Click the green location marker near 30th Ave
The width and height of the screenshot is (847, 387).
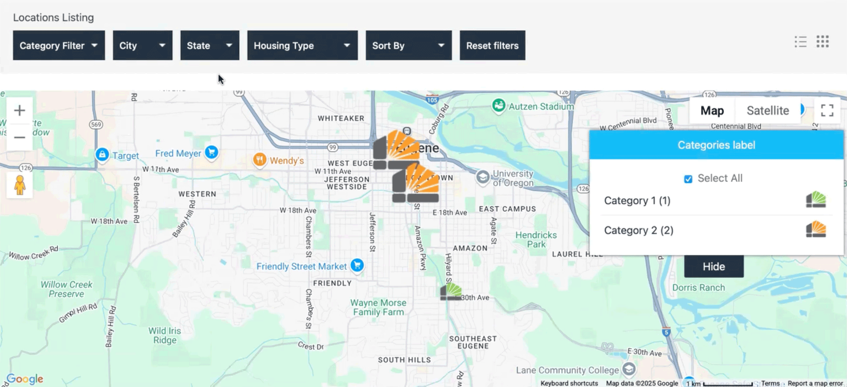coord(451,291)
